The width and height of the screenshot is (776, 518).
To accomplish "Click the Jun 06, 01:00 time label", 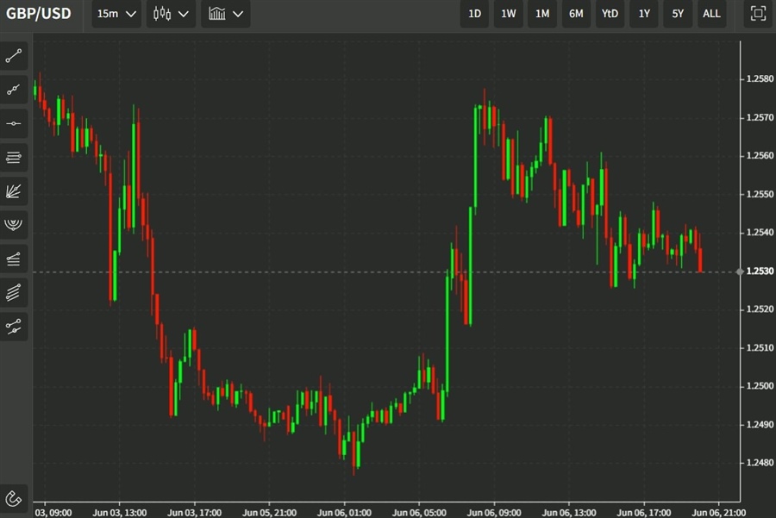I will click(x=344, y=513).
